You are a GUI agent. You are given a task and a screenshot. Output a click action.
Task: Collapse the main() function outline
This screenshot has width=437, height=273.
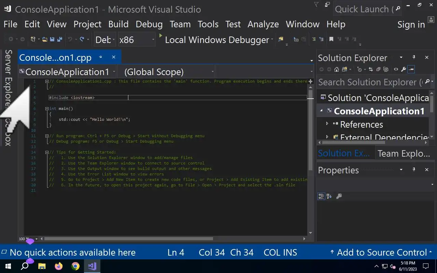[x=47, y=109]
